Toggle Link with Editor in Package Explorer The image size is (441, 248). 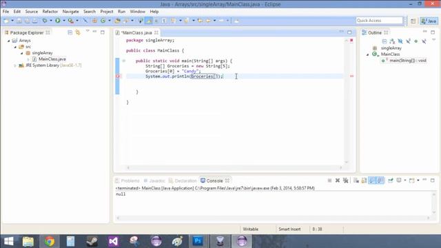click(78, 32)
